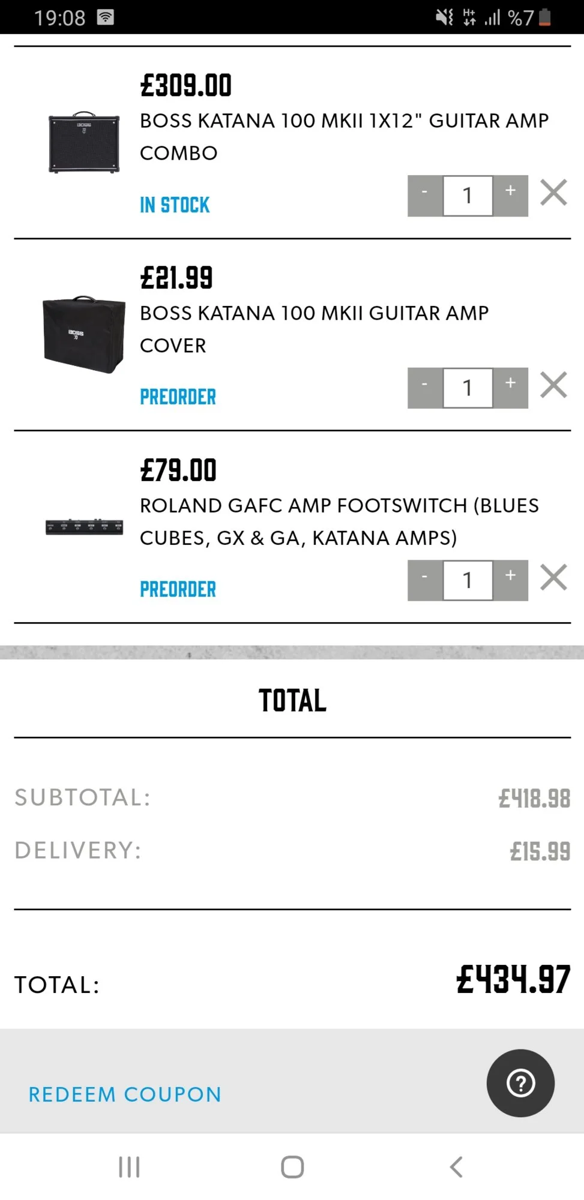
Task: Open Boss Katana amp combo product image
Action: 84,142
